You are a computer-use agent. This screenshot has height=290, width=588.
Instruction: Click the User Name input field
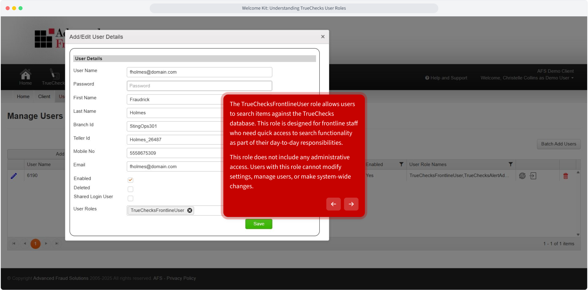pyautogui.click(x=199, y=72)
